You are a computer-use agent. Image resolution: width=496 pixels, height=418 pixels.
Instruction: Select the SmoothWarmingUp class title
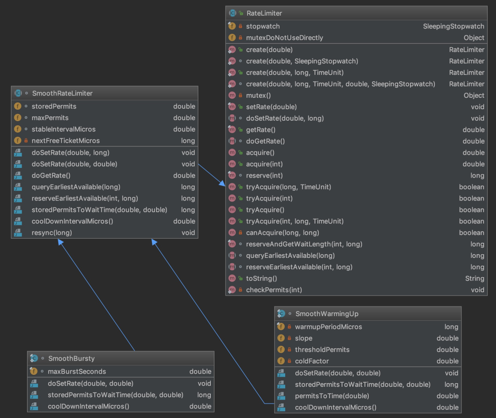coord(327,314)
